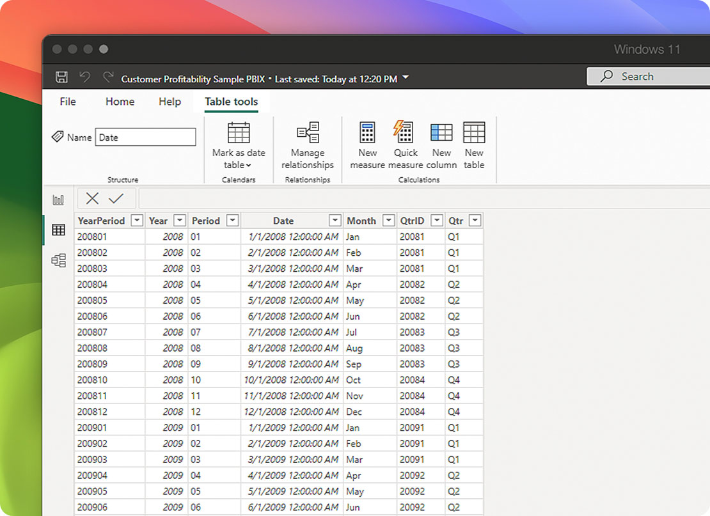Commit formula with the checkmark button

[116, 199]
